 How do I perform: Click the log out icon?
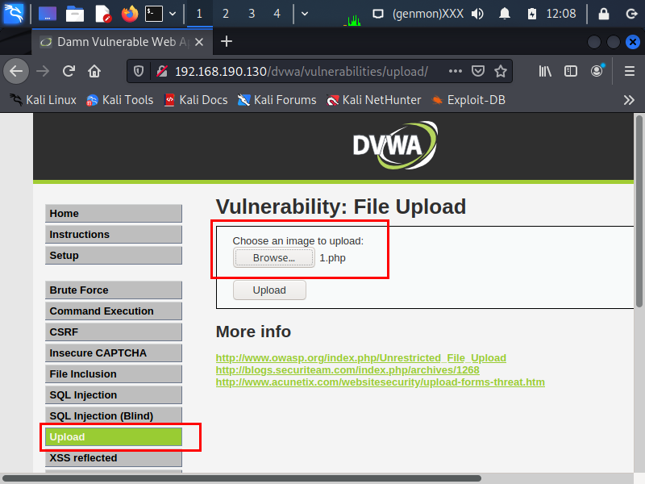click(631, 14)
